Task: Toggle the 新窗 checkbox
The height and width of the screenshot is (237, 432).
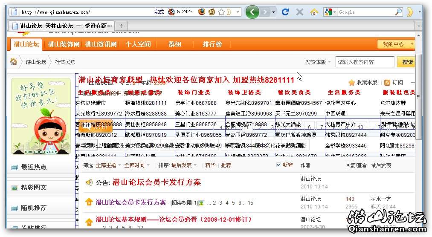Action: click(x=278, y=165)
